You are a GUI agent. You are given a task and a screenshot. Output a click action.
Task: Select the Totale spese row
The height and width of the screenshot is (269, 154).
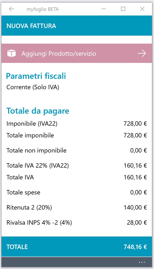(x=77, y=192)
